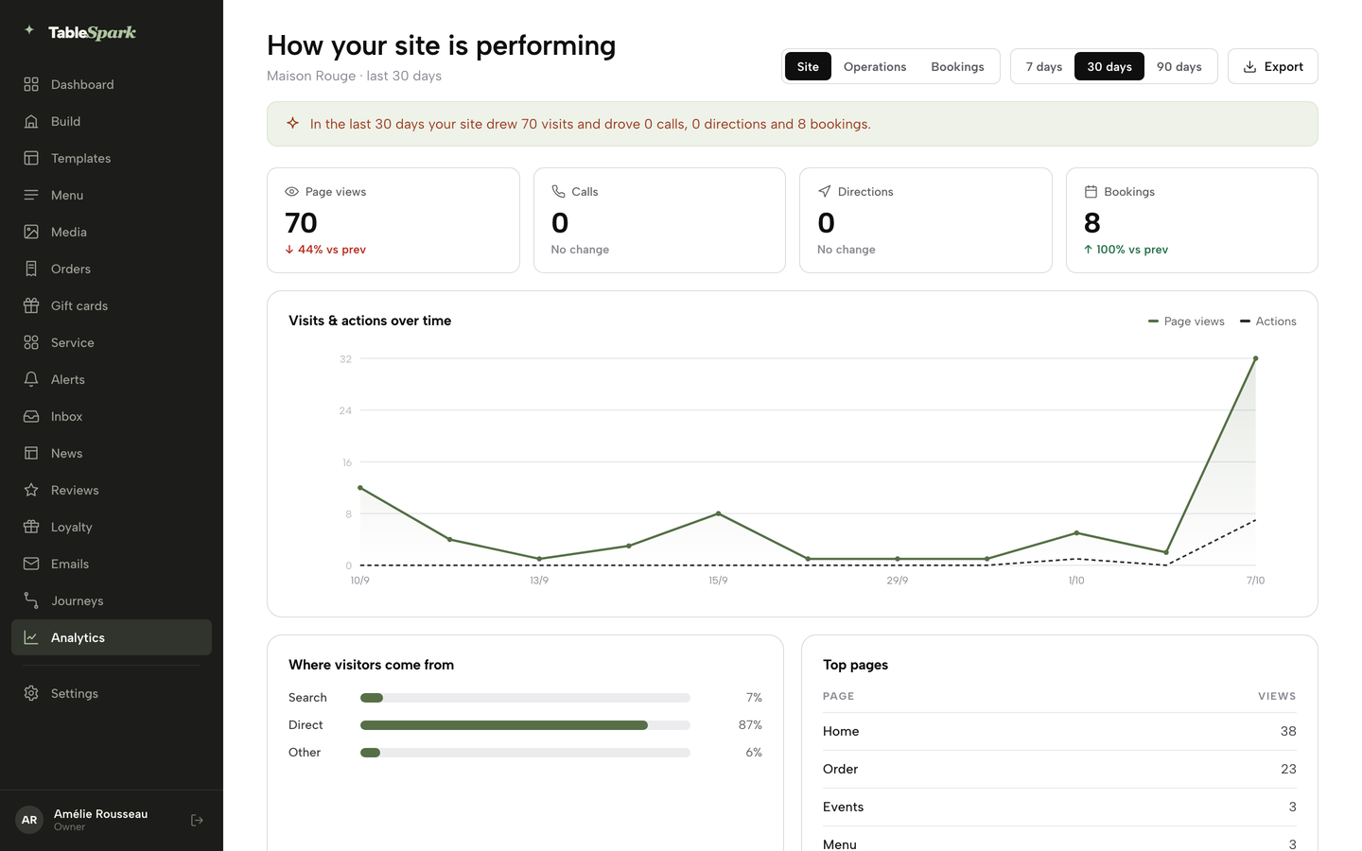Click the Orders receipt icon
Screen dimensions: 1362x851
(x=31, y=269)
